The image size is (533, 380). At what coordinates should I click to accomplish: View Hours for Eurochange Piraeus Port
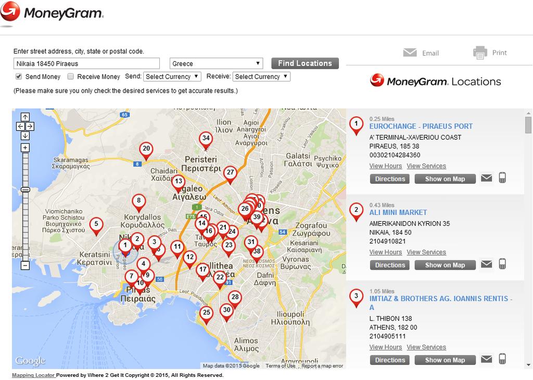(386, 166)
